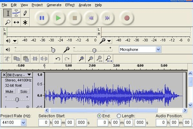Click the Cut scissors icon
The image size is (193, 129).
[x=7, y=59]
